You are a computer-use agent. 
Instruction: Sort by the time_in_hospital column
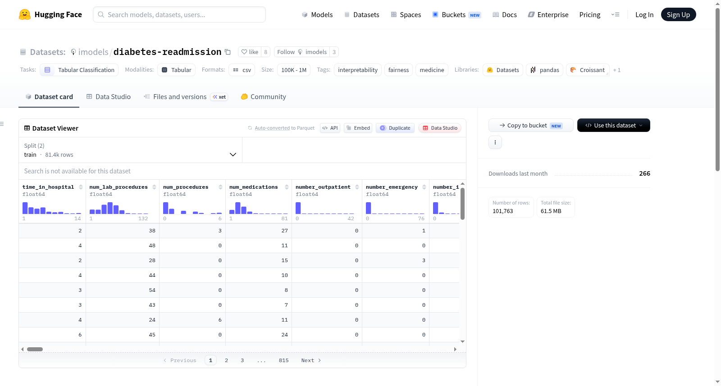pyautogui.click(x=81, y=187)
